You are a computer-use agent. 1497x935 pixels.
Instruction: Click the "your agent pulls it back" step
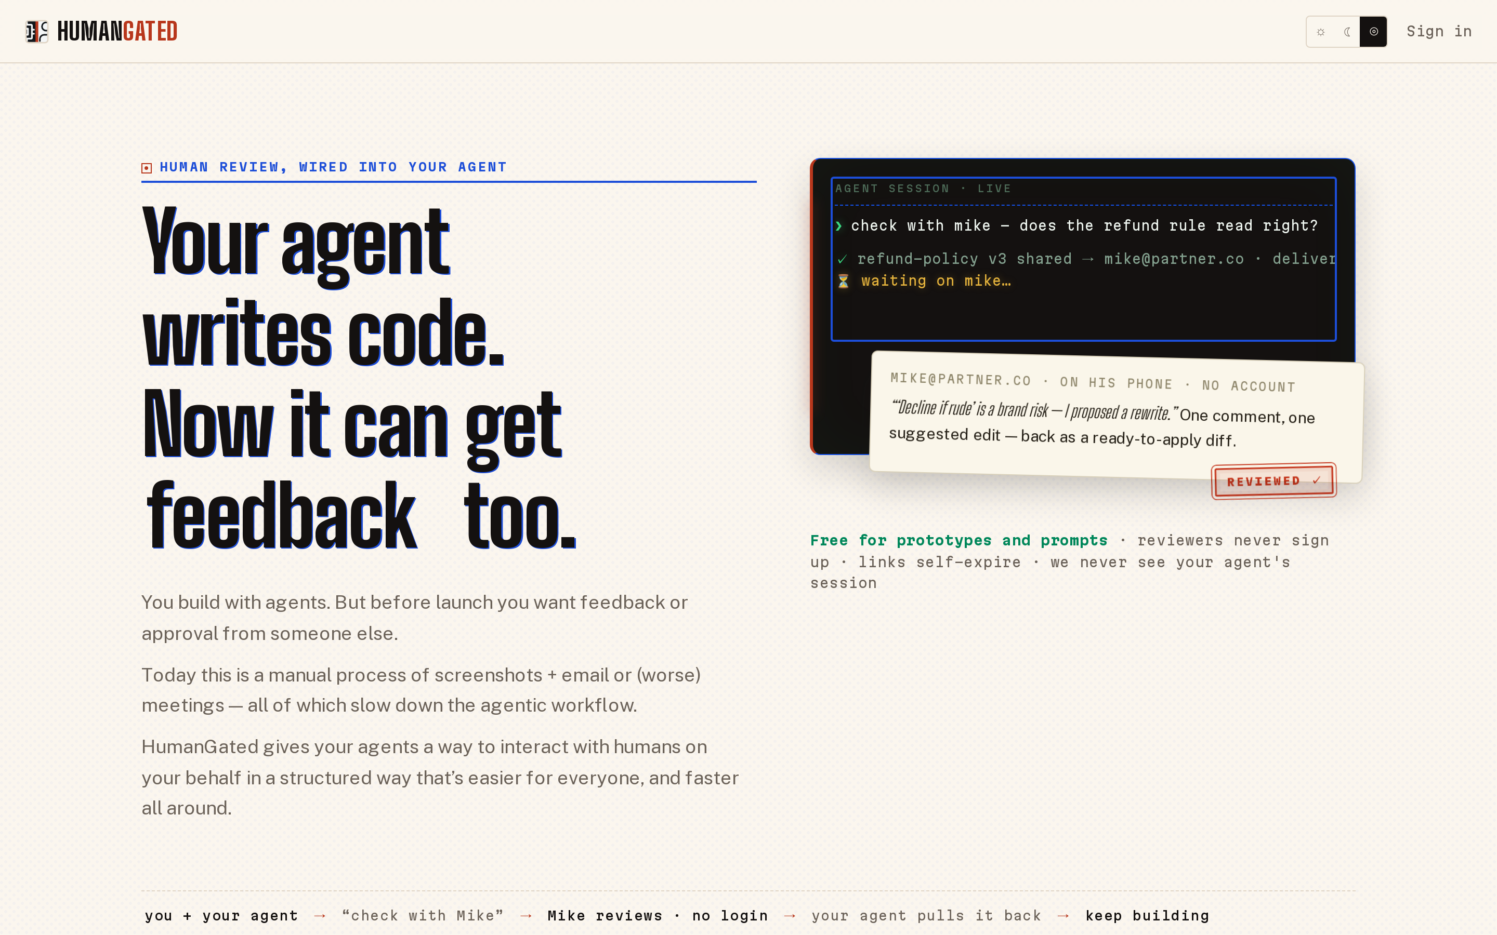pyautogui.click(x=926, y=916)
